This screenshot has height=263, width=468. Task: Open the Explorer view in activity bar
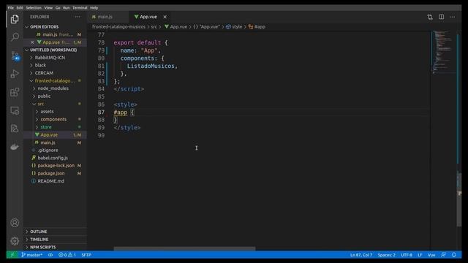click(x=15, y=20)
